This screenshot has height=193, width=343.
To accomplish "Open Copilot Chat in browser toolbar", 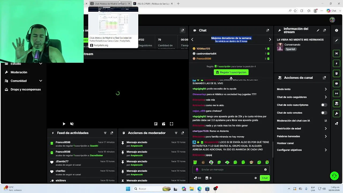I will [x=331, y=11].
